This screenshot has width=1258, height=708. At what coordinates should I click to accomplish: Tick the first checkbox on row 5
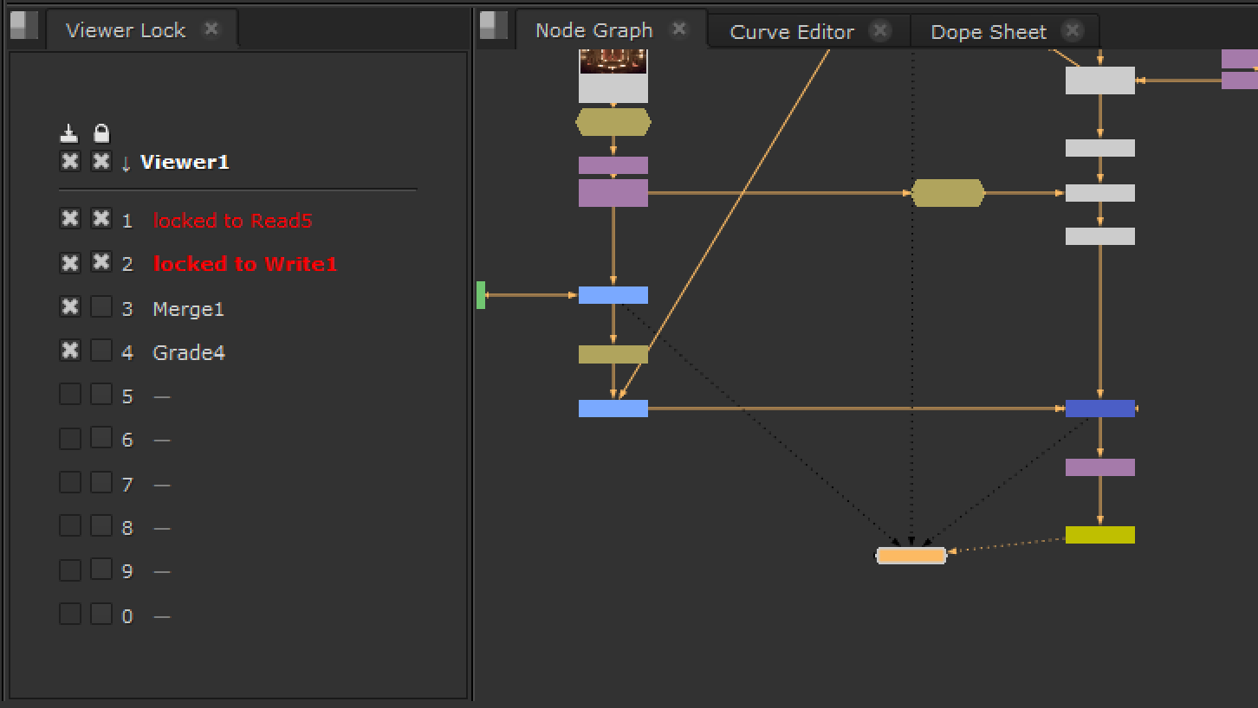tap(69, 395)
